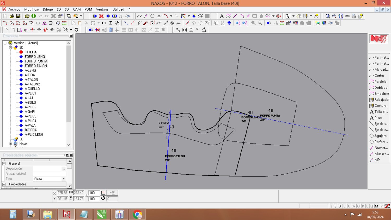The height and width of the screenshot is (220, 391).
Task: Click the project tree vertical scrollbar
Action: (x=69, y=94)
